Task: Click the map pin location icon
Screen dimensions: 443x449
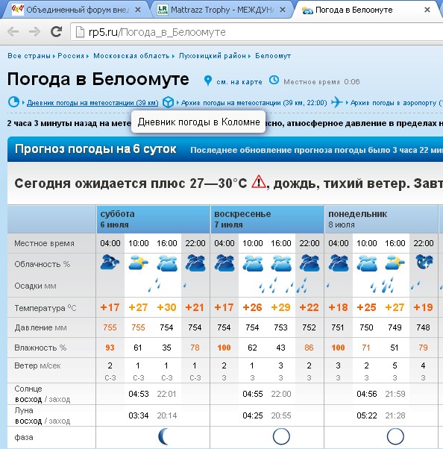Action: [x=207, y=81]
